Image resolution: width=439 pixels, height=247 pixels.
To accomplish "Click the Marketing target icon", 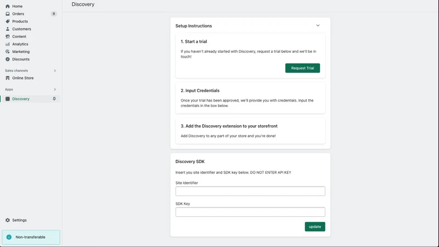I will coord(8,52).
